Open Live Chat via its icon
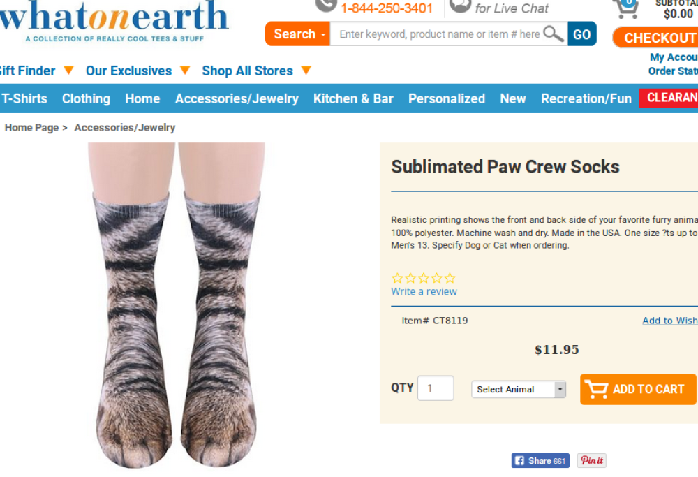This screenshot has width=698, height=477. (460, 6)
